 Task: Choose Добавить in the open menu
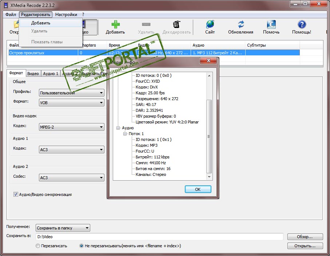pos(51,23)
